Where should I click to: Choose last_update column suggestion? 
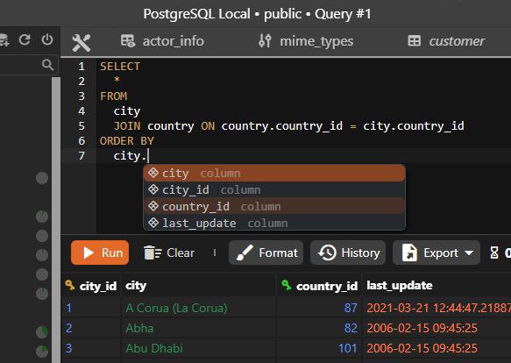pos(274,223)
